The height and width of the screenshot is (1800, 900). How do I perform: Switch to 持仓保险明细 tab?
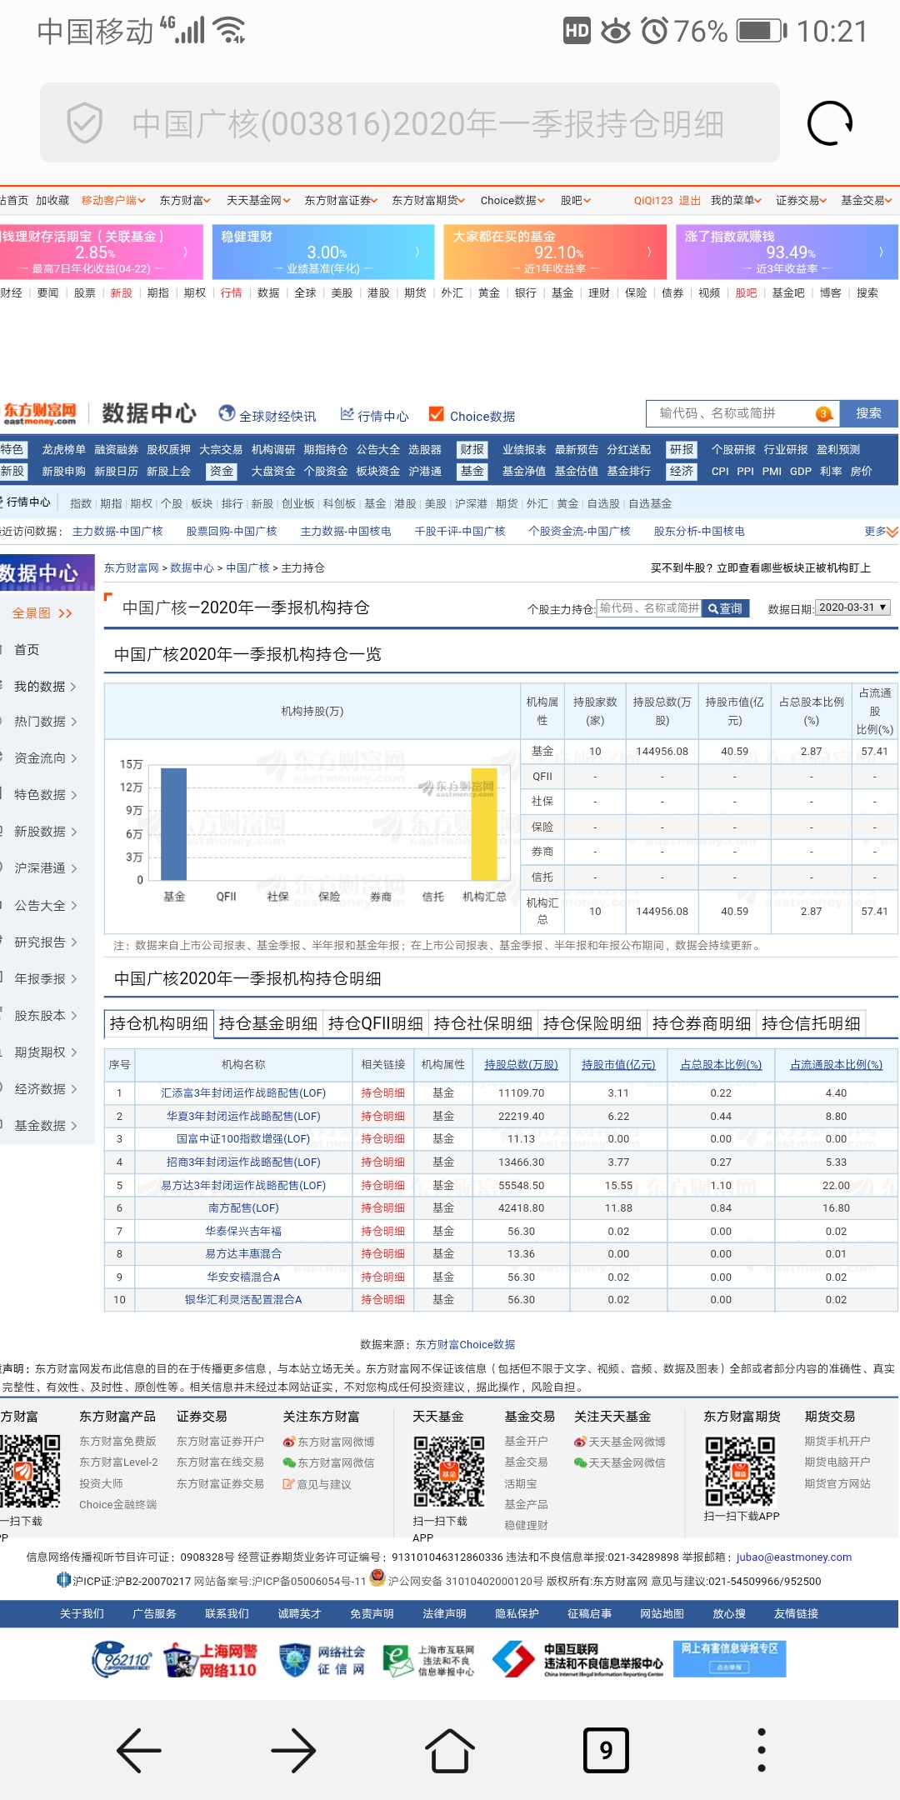592,1023
